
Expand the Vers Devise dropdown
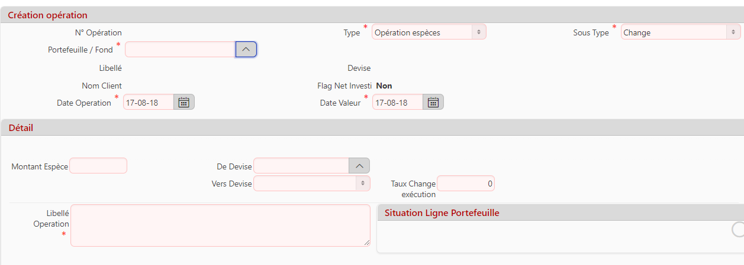click(311, 184)
